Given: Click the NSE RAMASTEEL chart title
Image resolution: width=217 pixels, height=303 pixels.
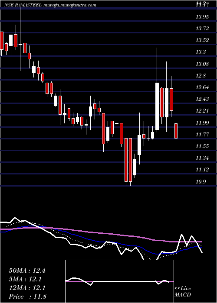Looking at the screenshot, I should pyautogui.click(x=51, y=5).
